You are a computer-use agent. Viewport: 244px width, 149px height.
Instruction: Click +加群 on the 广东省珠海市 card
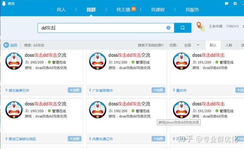[158, 90]
